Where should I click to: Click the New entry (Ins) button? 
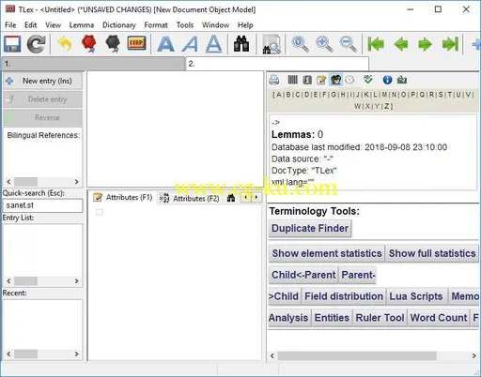click(x=42, y=81)
